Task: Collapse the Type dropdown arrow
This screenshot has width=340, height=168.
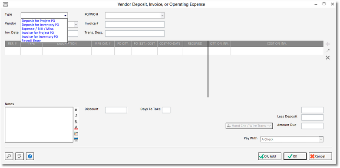Action: click(x=65, y=15)
